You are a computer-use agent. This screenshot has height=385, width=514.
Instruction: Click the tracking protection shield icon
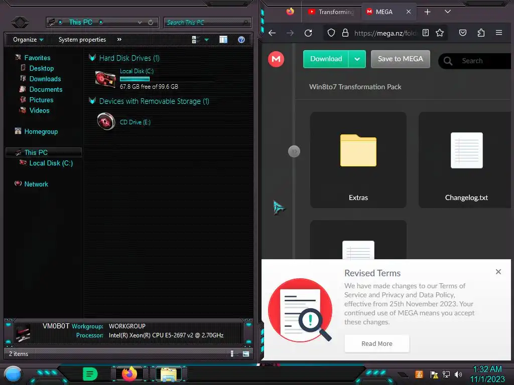coord(331,33)
